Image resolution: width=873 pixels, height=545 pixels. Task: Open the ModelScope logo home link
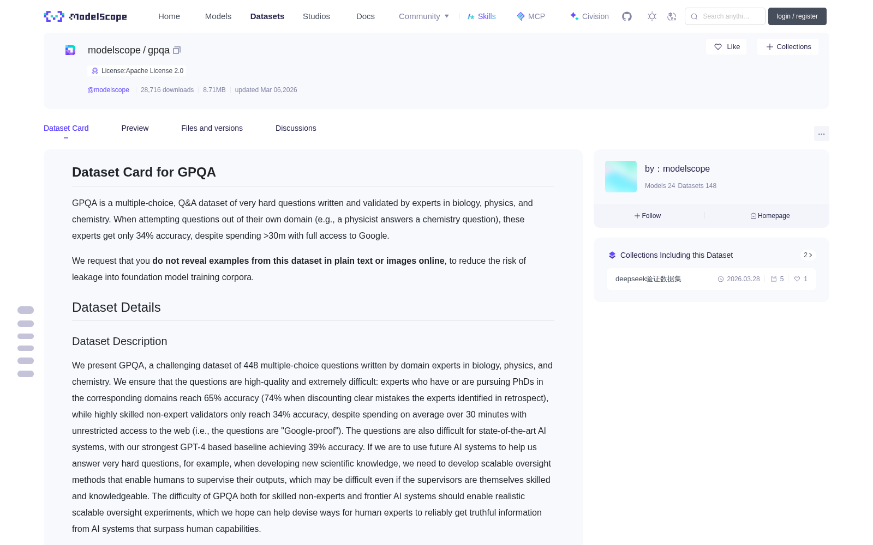pyautogui.click(x=85, y=16)
